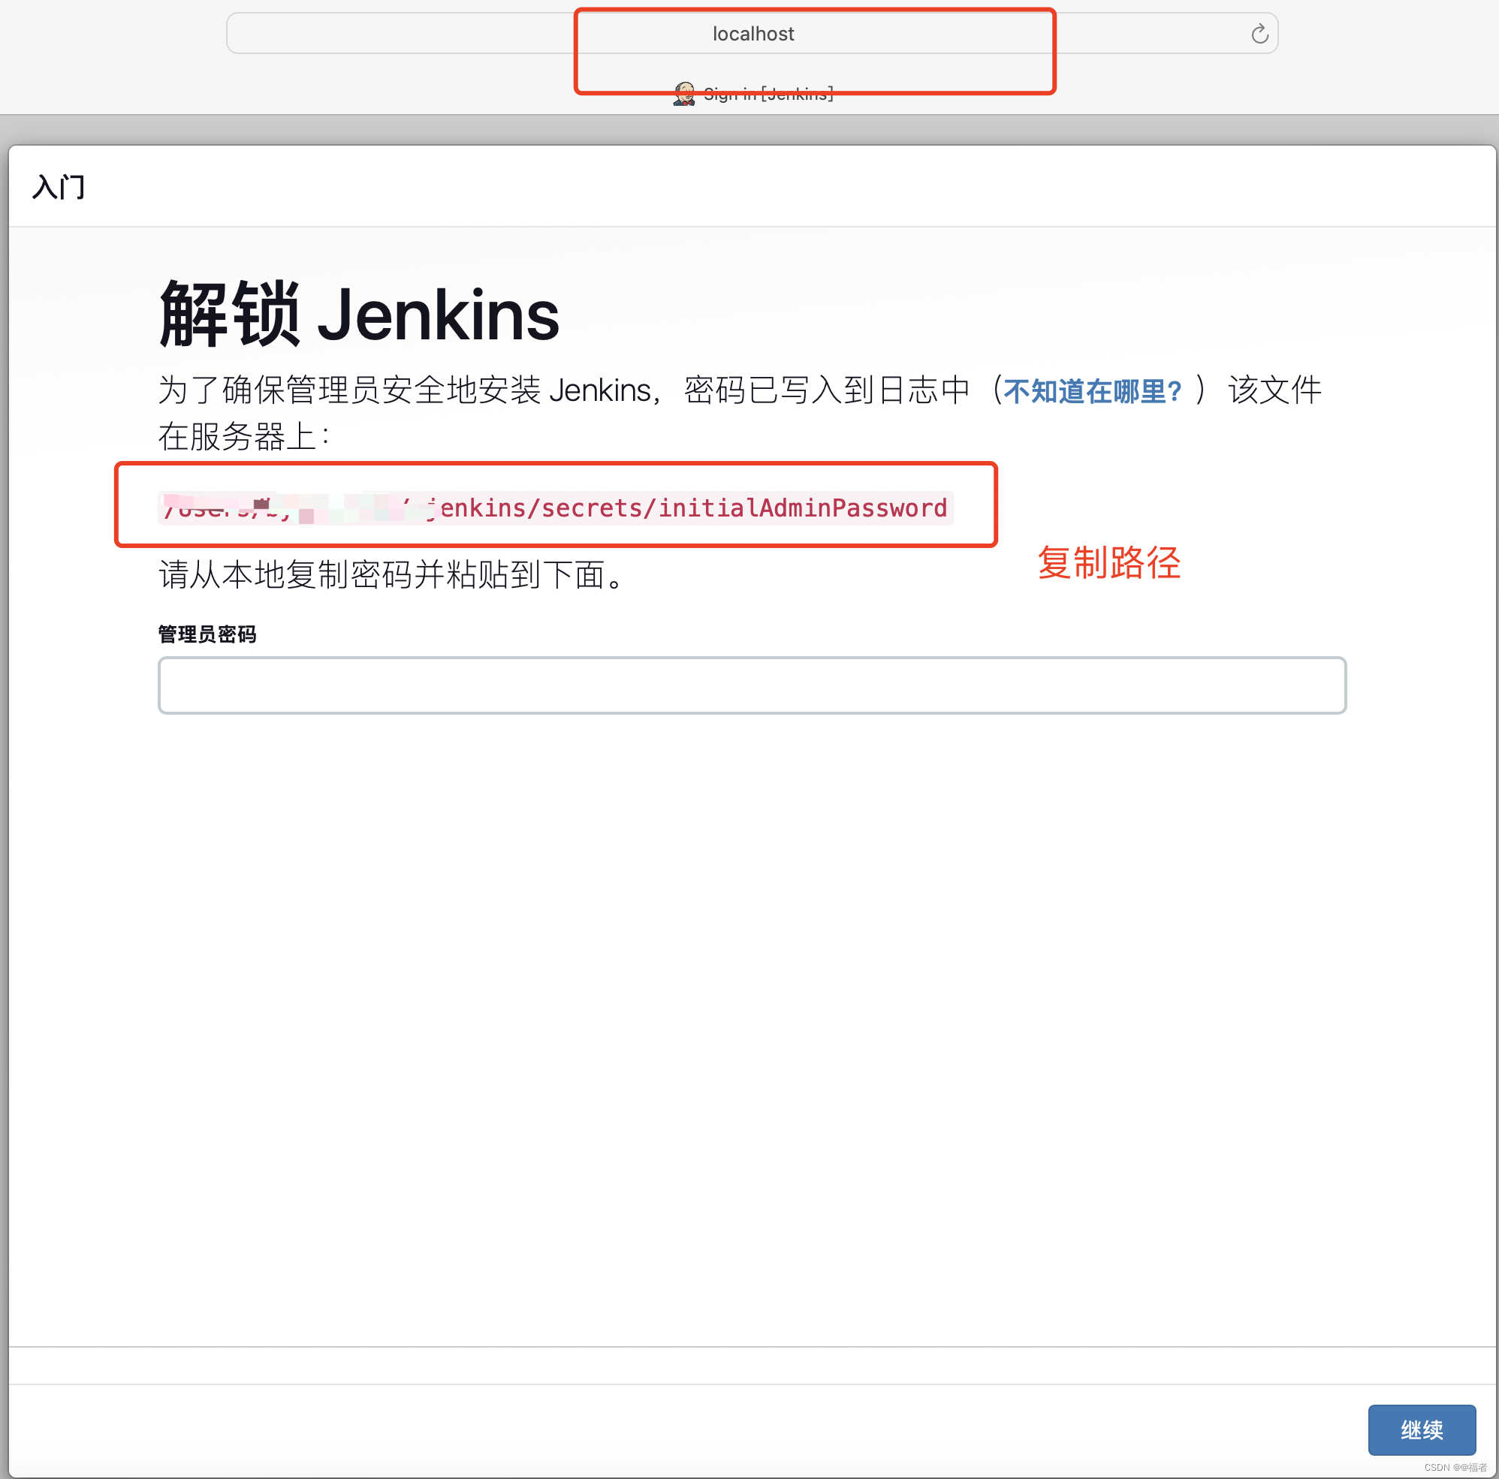Click the page reload icon in the address bar
Screen dimensions: 1499x1479
pyautogui.click(x=1259, y=33)
